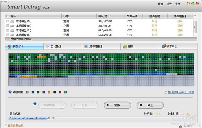Open 自动整理 setting for G: drive
Viewport: 202px width, 128px height.
point(154,35)
